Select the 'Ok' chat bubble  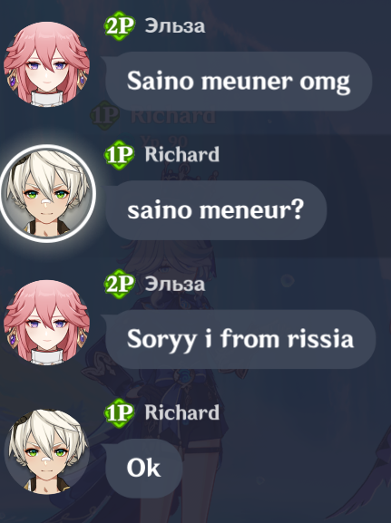tap(144, 469)
